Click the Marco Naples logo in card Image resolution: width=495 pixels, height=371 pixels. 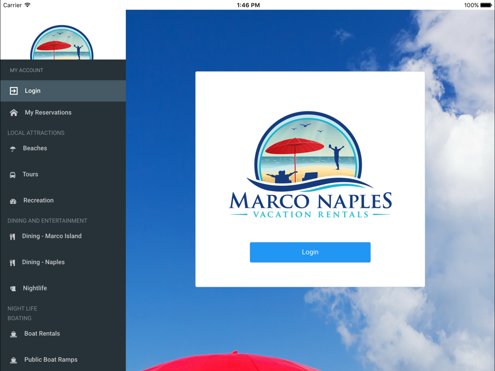tap(310, 166)
